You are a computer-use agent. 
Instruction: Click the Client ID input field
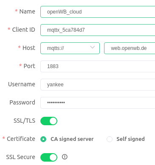pyautogui.click(x=98, y=30)
